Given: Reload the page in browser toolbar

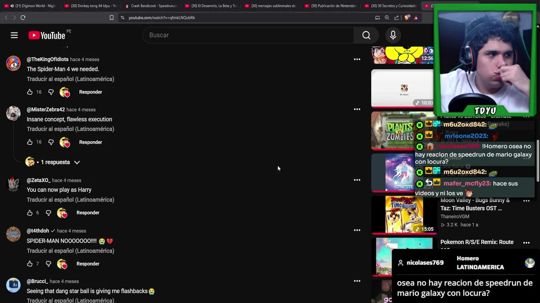Looking at the screenshot, I should pyautogui.click(x=23, y=18).
